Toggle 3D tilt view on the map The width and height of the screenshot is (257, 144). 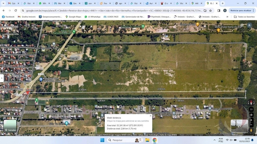[x=251, y=109]
